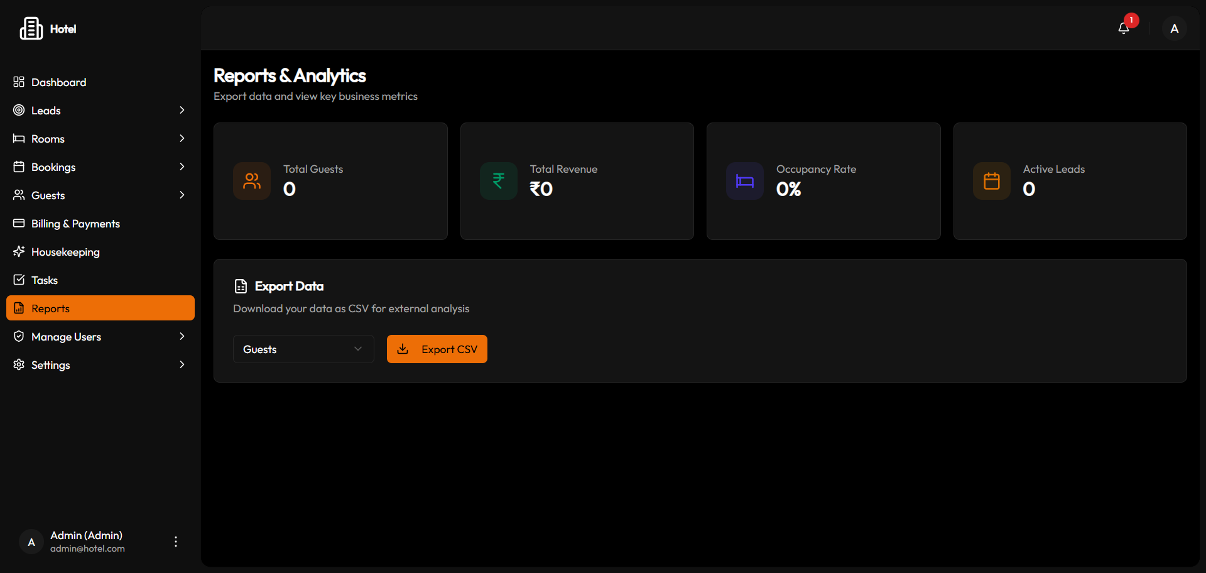
Task: Expand the Leads submenu chevron
Action: 182,111
